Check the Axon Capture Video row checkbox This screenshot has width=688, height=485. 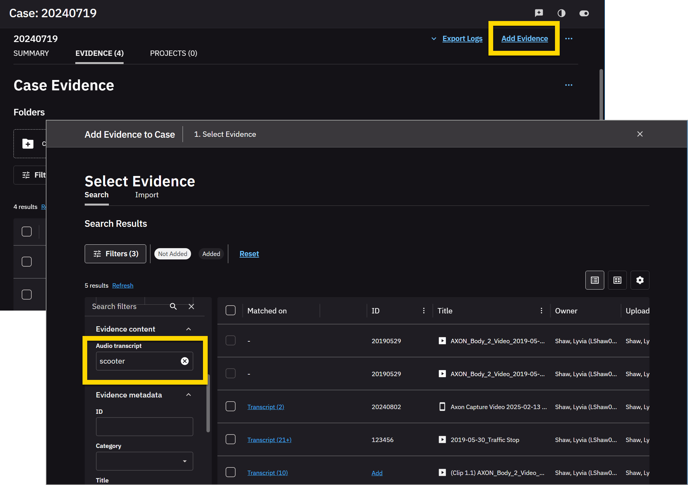click(231, 407)
